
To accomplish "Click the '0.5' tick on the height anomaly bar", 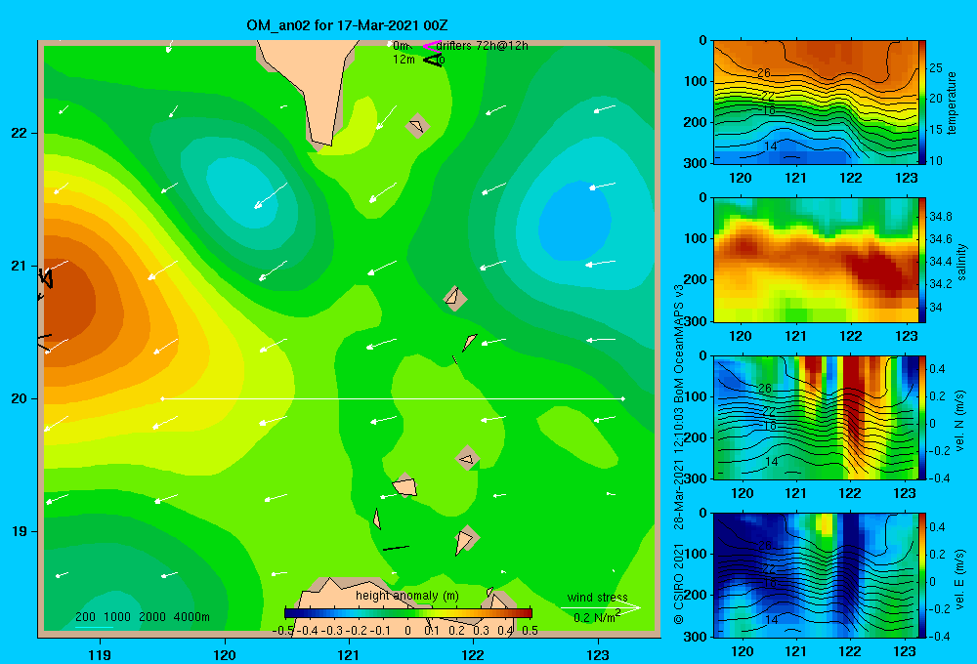I will point(530,631).
